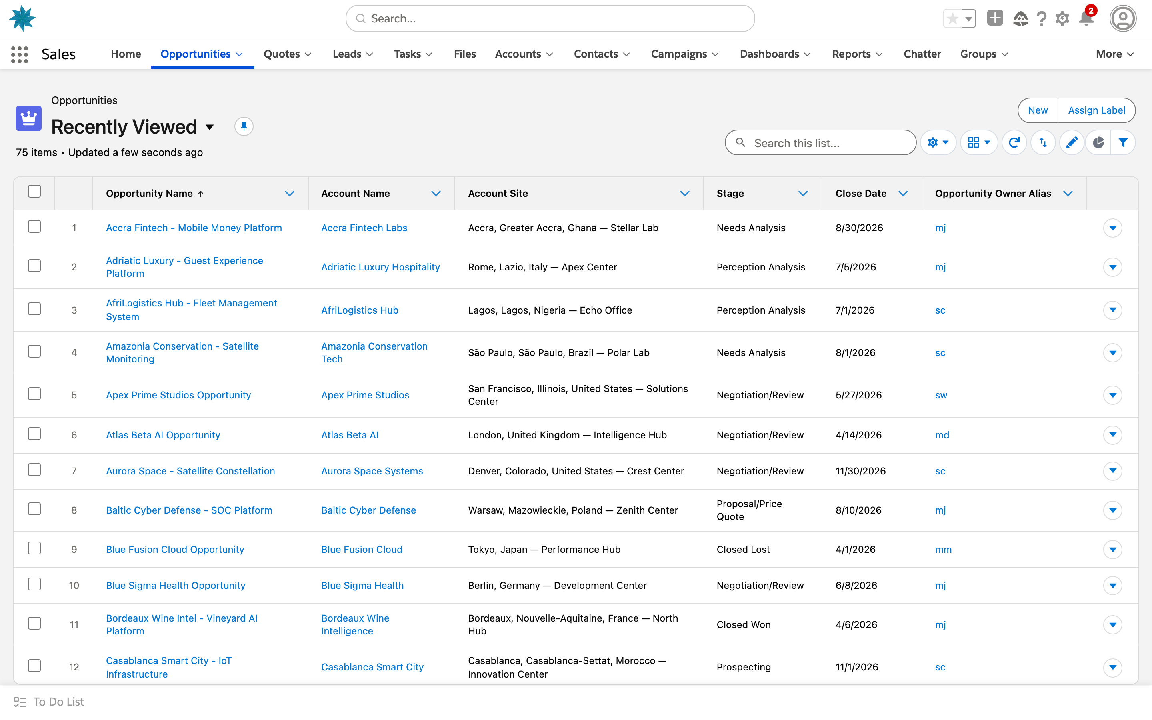Select the Adriatic Luxury row checkbox
The height and width of the screenshot is (720, 1152).
[34, 265]
